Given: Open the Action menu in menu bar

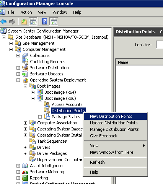Looking at the screenshot, I should pyautogui.click(x=26, y=12).
